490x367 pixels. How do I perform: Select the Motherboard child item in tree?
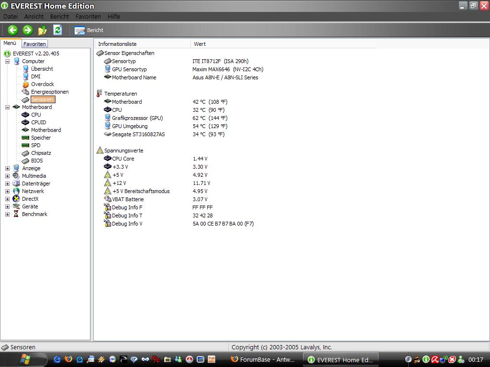tap(46, 130)
